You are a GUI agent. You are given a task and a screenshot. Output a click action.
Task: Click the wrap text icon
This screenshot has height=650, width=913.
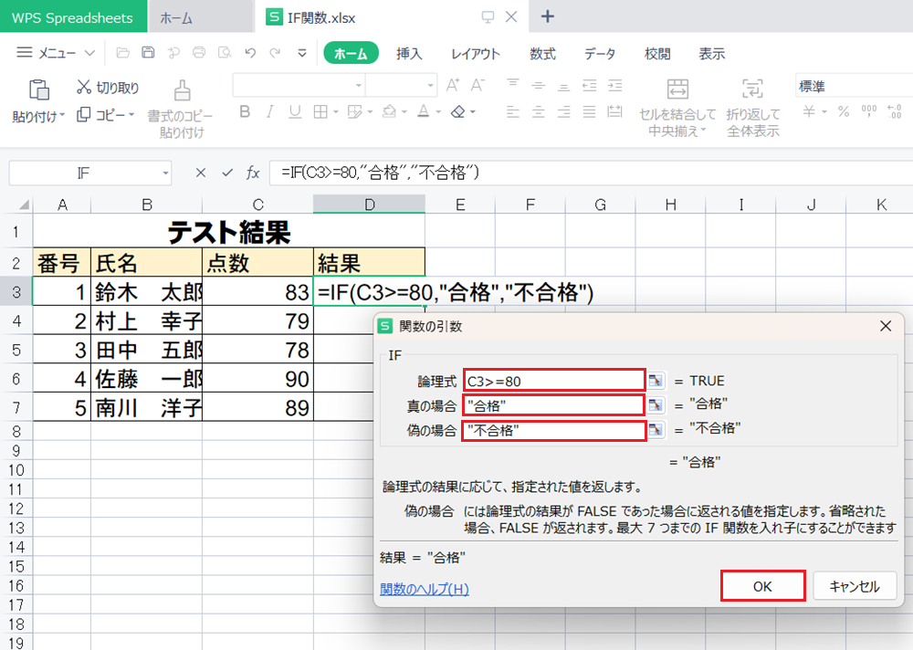click(752, 89)
